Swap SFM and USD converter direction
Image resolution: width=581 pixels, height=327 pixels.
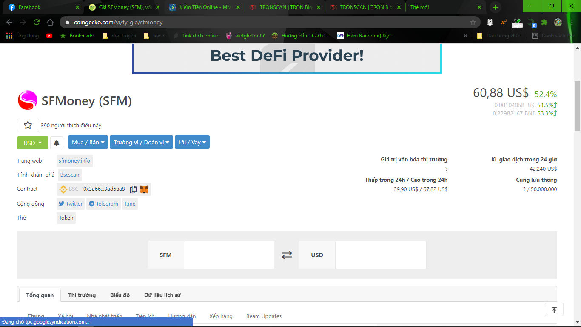(x=287, y=255)
